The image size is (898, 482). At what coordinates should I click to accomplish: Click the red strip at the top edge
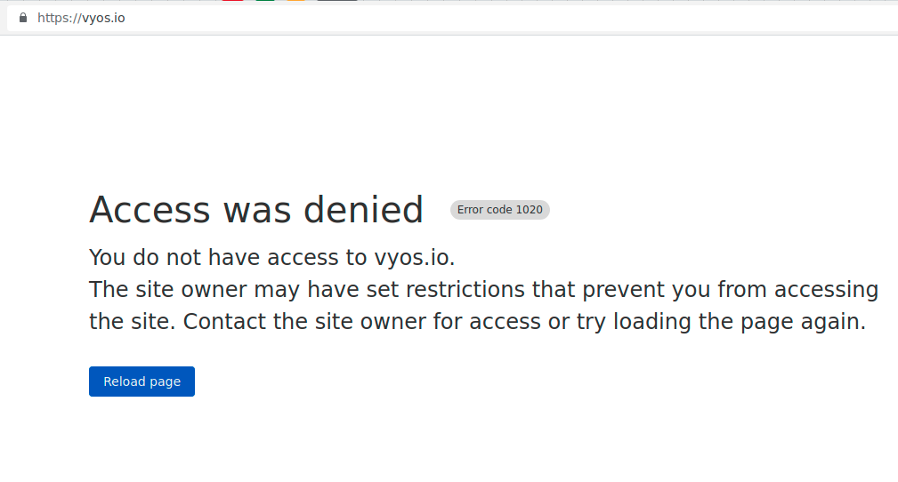tap(232, 1)
